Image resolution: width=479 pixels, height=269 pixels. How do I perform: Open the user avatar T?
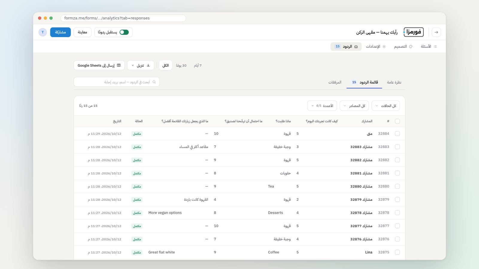pyautogui.click(x=43, y=32)
